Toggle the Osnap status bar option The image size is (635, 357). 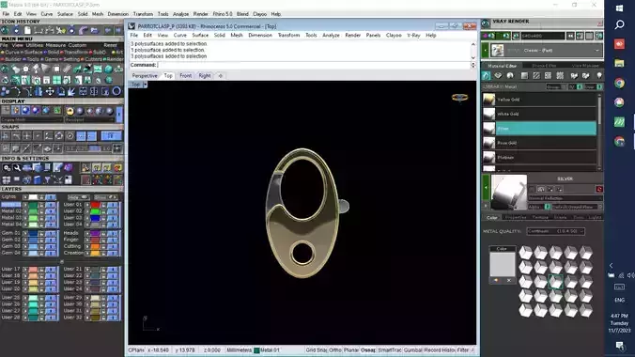(x=368, y=350)
